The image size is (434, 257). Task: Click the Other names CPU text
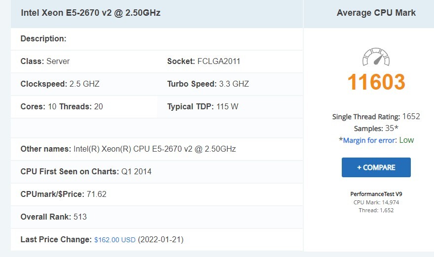[x=128, y=149]
